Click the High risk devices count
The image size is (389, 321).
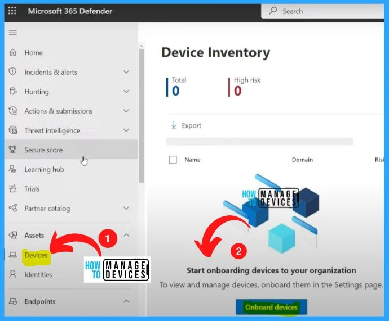point(238,91)
